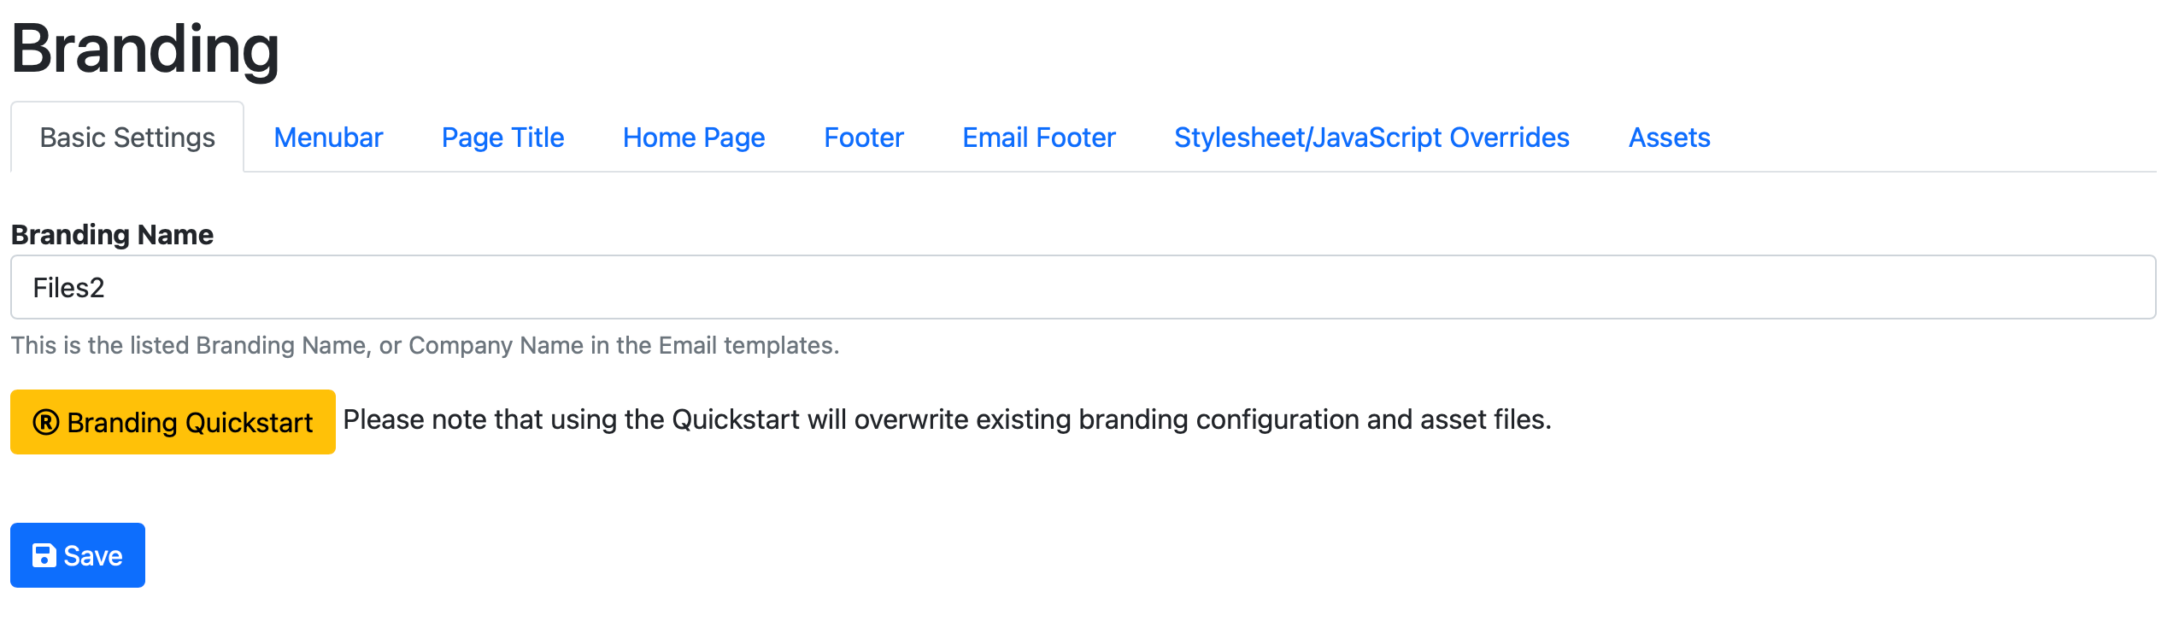Click the far right end of name field
2167x627 pixels.
click(x=2128, y=288)
